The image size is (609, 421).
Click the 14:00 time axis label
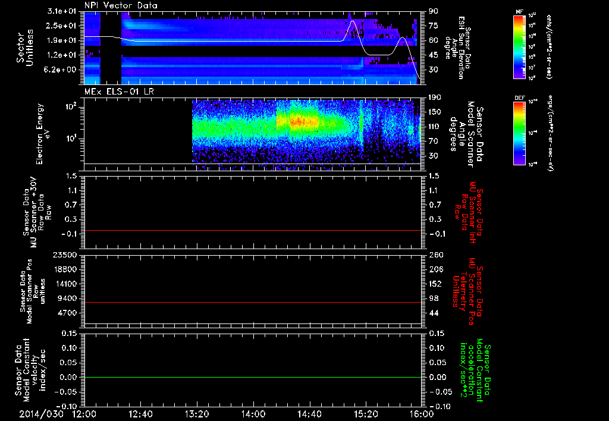tap(253, 414)
